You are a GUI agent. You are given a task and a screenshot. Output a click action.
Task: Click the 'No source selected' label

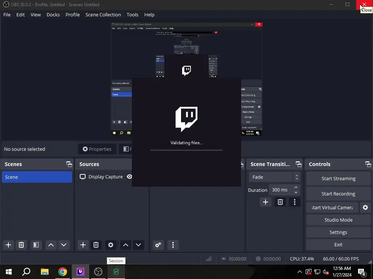tap(24, 149)
